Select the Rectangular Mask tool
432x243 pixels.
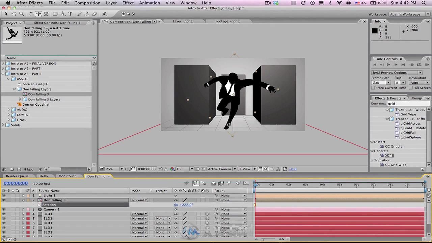tap(55, 14)
